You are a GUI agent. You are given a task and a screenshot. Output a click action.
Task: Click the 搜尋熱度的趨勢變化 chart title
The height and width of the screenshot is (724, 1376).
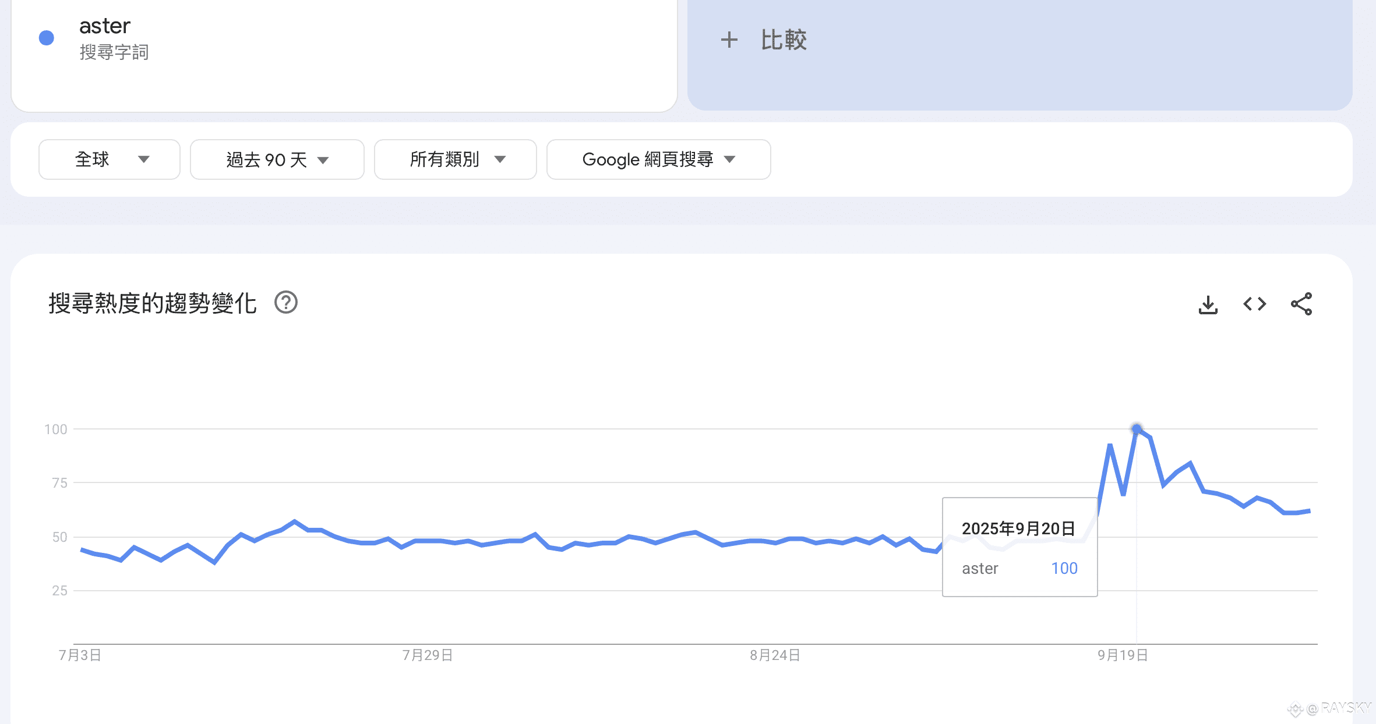[x=153, y=303]
